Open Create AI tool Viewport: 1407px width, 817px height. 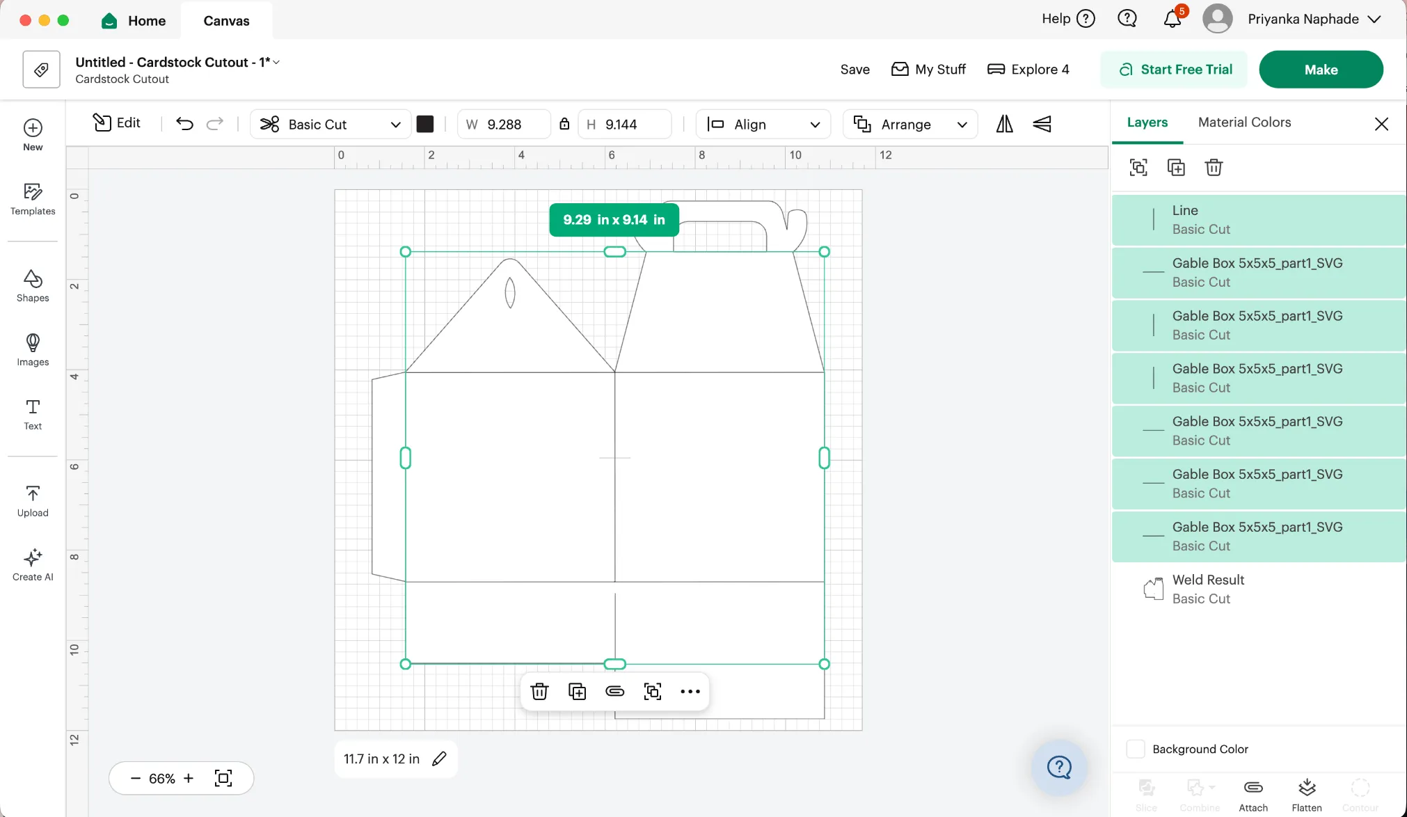click(33, 565)
